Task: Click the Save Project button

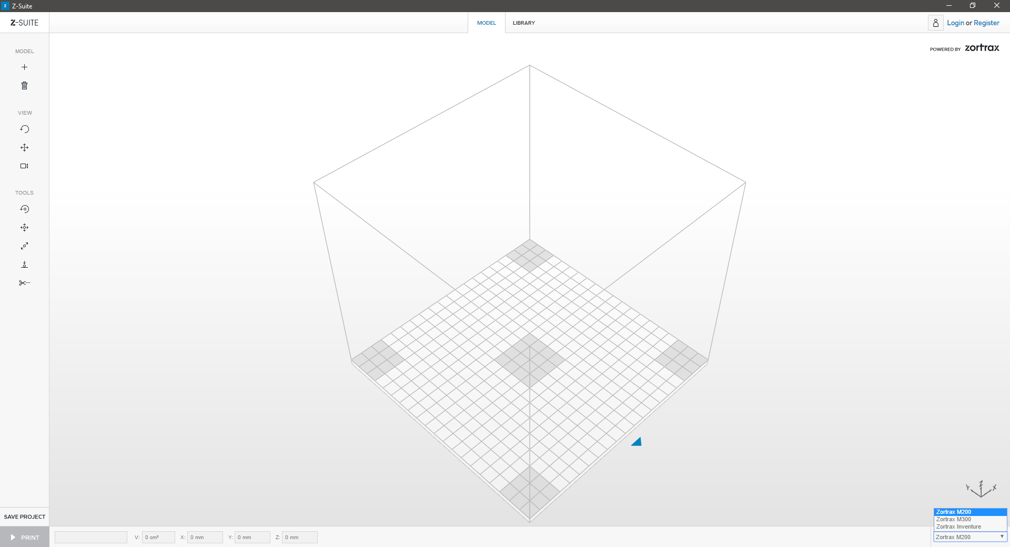Action: tap(25, 516)
